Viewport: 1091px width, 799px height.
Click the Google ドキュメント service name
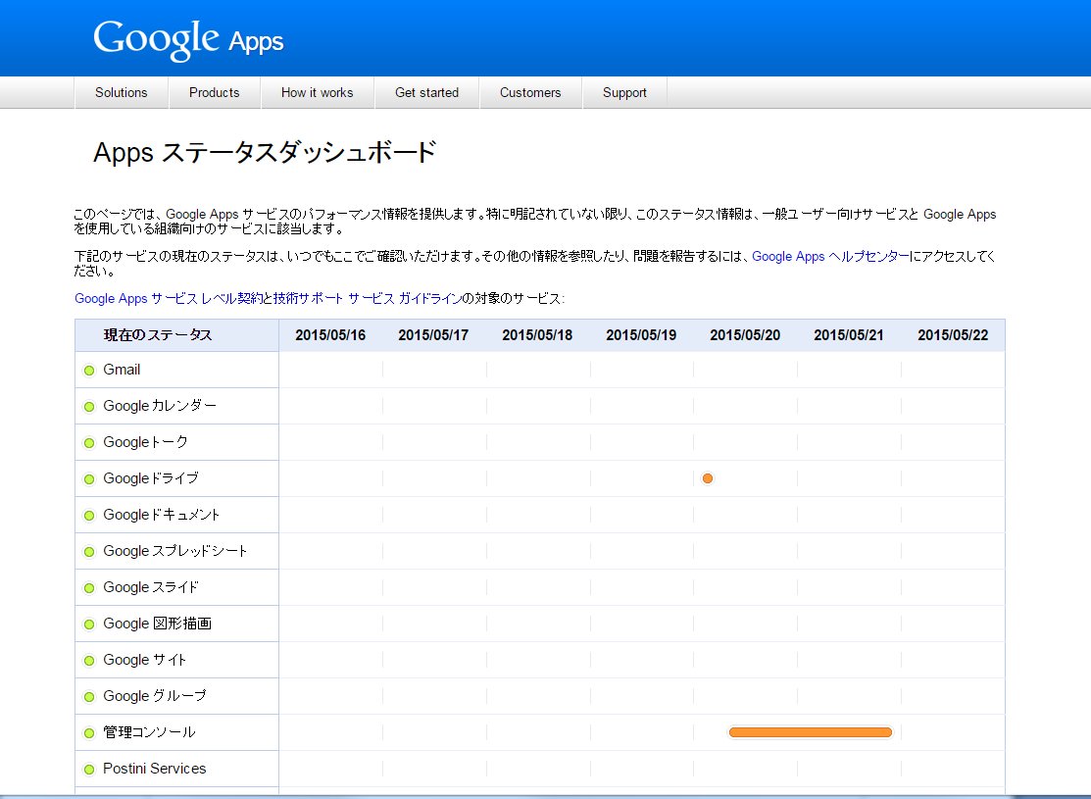pos(162,515)
